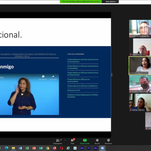Open the Restaurantes phrases category link
This screenshot has width=151, height=151.
tap(83, 74)
